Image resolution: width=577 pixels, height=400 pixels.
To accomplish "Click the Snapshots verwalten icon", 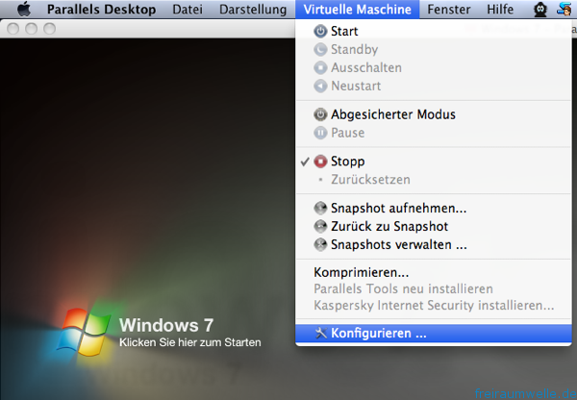I will [x=321, y=244].
